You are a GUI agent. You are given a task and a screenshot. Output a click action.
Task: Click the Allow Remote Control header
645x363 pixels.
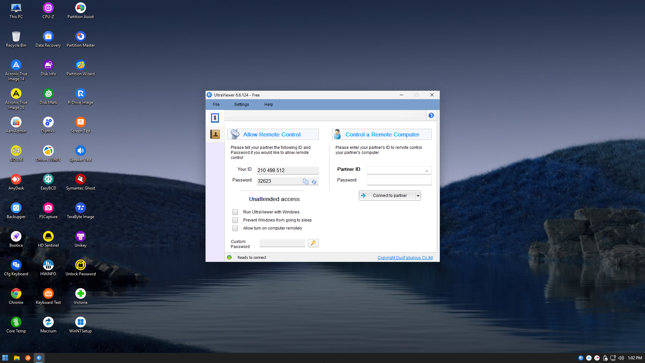click(x=273, y=134)
